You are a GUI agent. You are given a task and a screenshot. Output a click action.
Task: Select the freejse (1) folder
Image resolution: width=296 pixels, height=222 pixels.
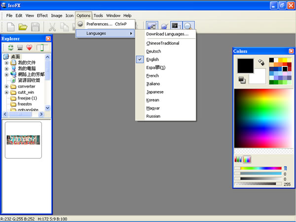(x=27, y=98)
